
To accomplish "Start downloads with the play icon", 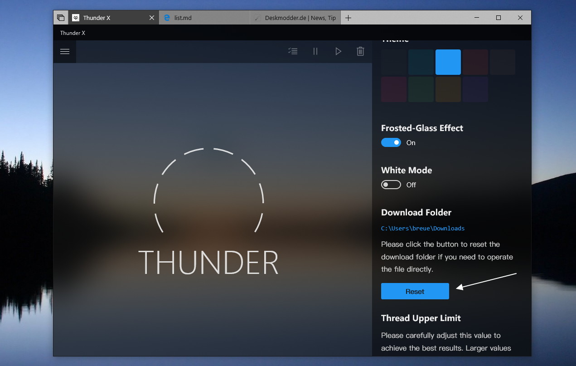I will click(x=338, y=51).
